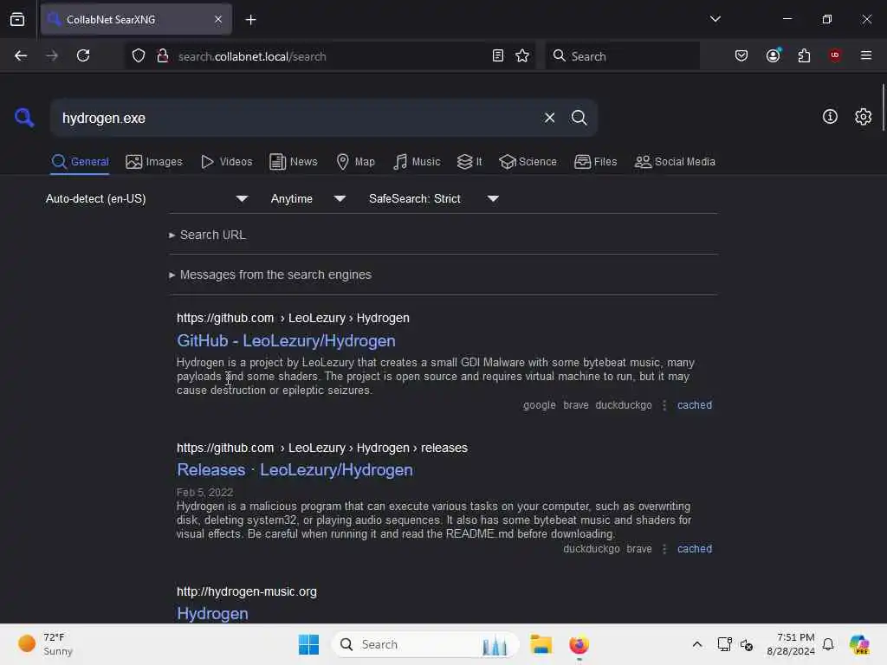This screenshot has height=665, width=887.
Task: Open cached link of the Releases result
Action: pyautogui.click(x=695, y=548)
